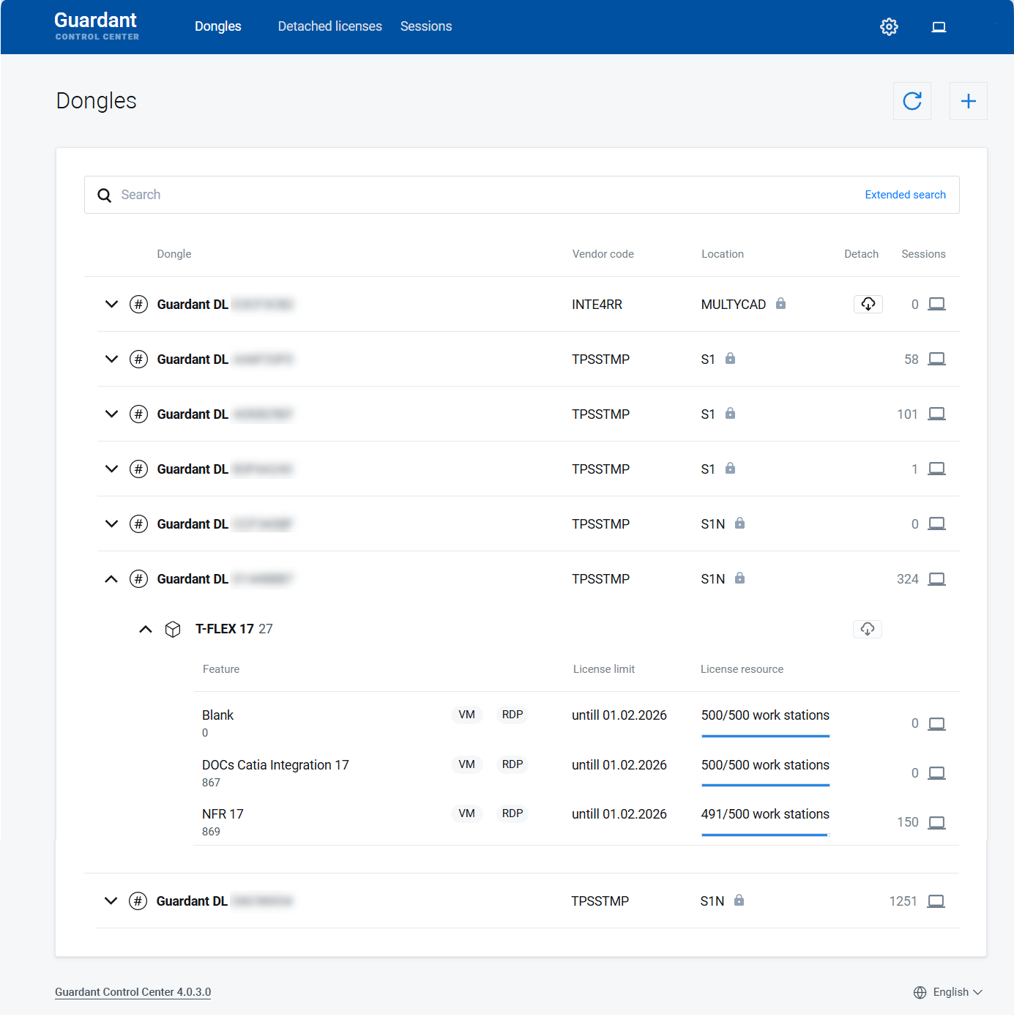Click the 491/500 work stations value
Screen dimensions: 1014x1017
click(766, 814)
